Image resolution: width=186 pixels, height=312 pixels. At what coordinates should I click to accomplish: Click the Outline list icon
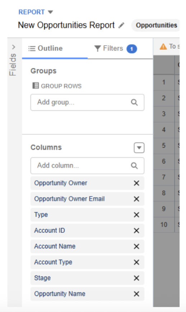coord(32,49)
